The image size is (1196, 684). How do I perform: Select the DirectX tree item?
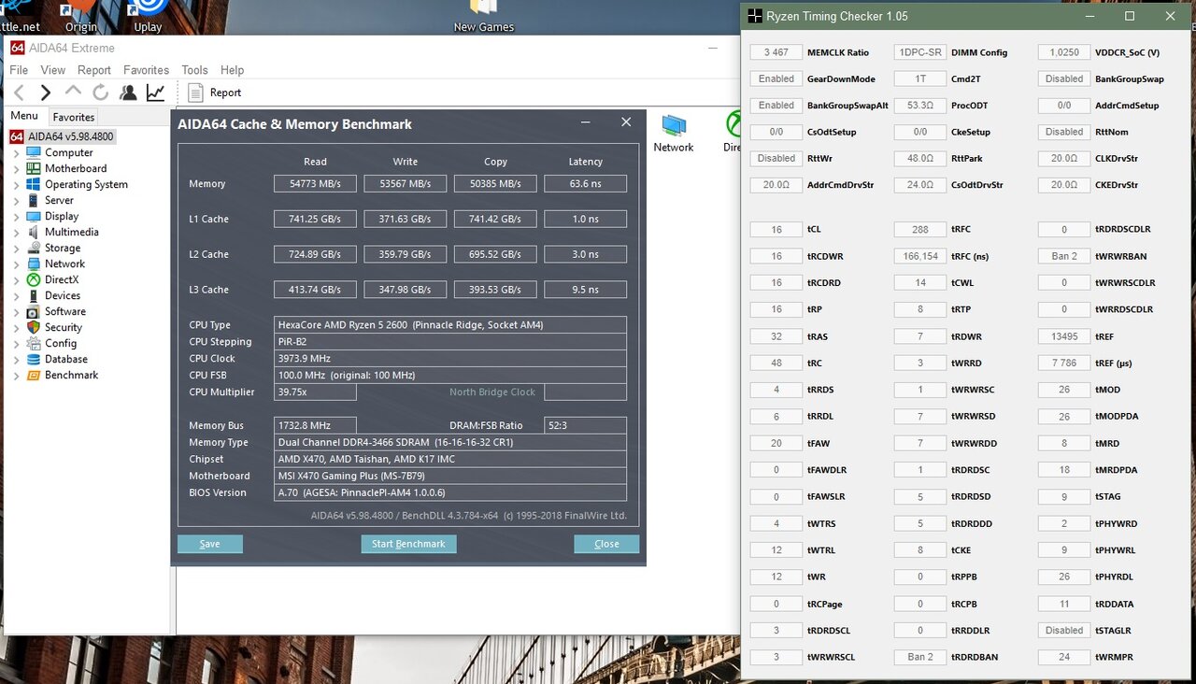[62, 279]
